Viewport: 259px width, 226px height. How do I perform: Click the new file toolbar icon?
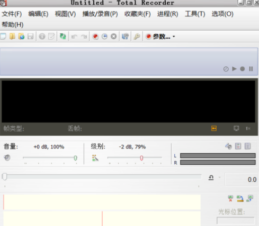(x=3, y=36)
